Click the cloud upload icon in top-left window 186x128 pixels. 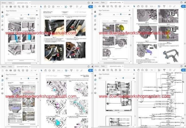(x=7, y=7)
